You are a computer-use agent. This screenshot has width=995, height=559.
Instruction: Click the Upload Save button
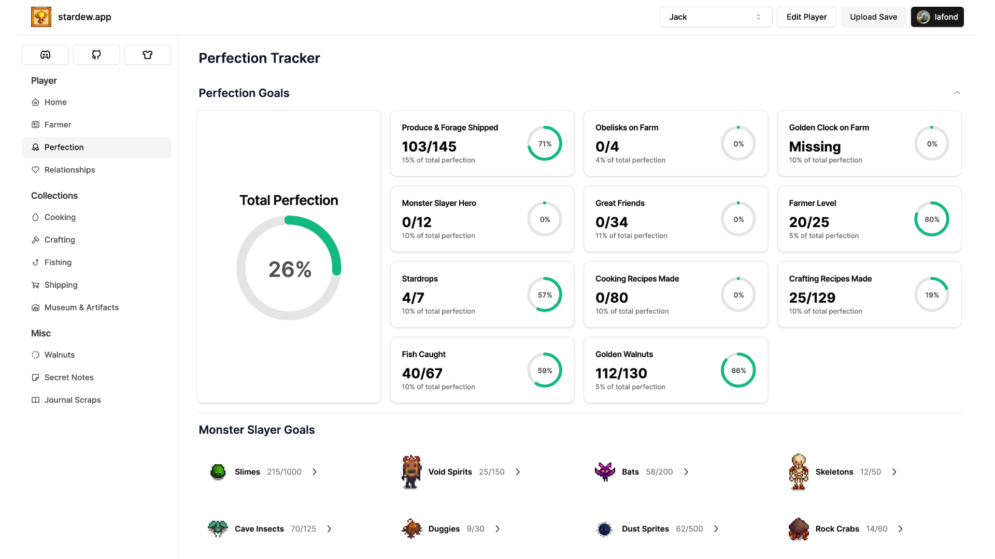(x=873, y=17)
